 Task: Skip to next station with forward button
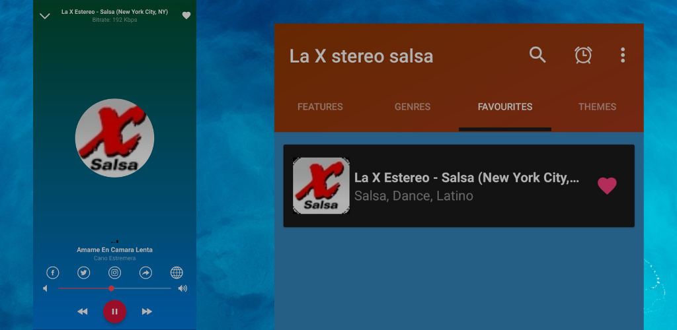(147, 312)
